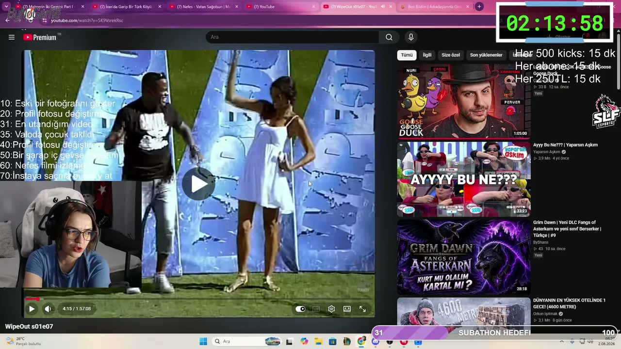Click the search magnifier button
Image resolution: width=621 pixels, height=349 pixels.
(x=389, y=37)
